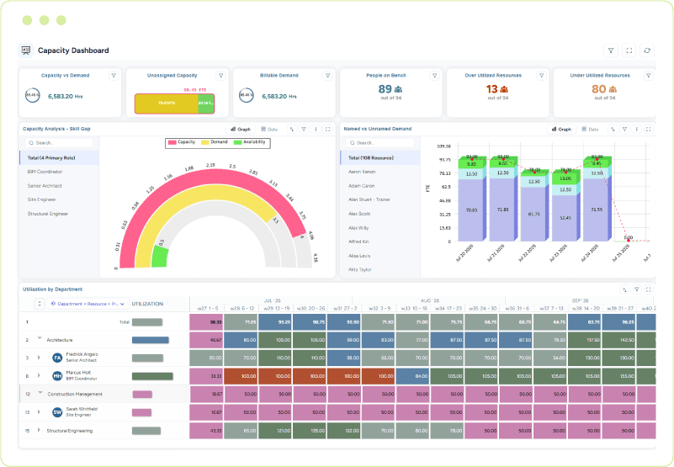This screenshot has width=674, height=467.
Task: Click the 89 People on Bench count
Action: pos(385,89)
